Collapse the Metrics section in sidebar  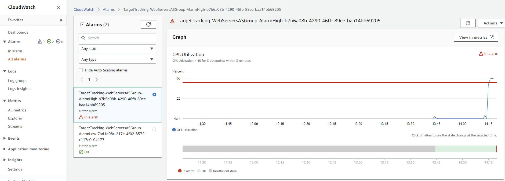tap(5, 101)
